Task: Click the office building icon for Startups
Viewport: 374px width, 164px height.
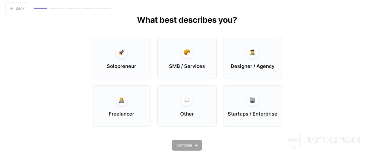Action: (252, 100)
